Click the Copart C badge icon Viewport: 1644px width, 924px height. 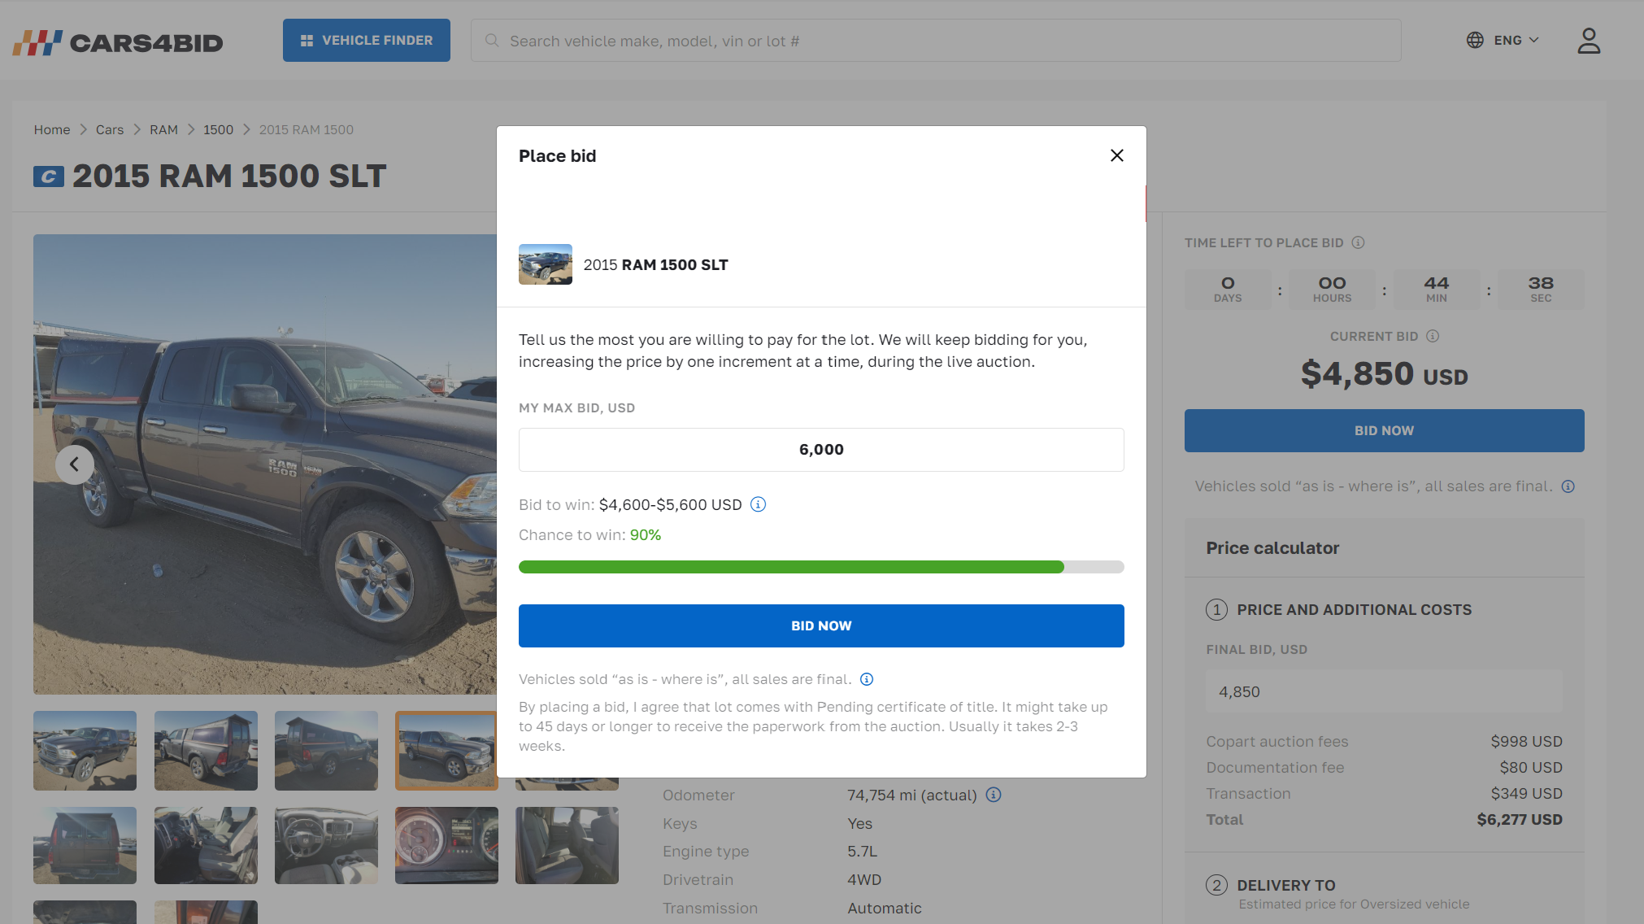[49, 177]
